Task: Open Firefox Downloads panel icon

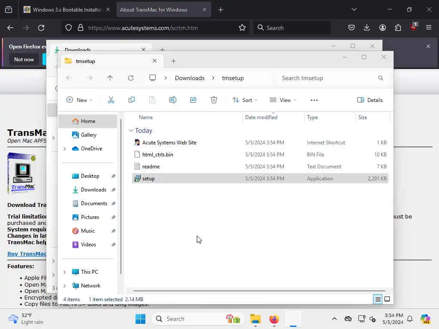Action: click(367, 27)
